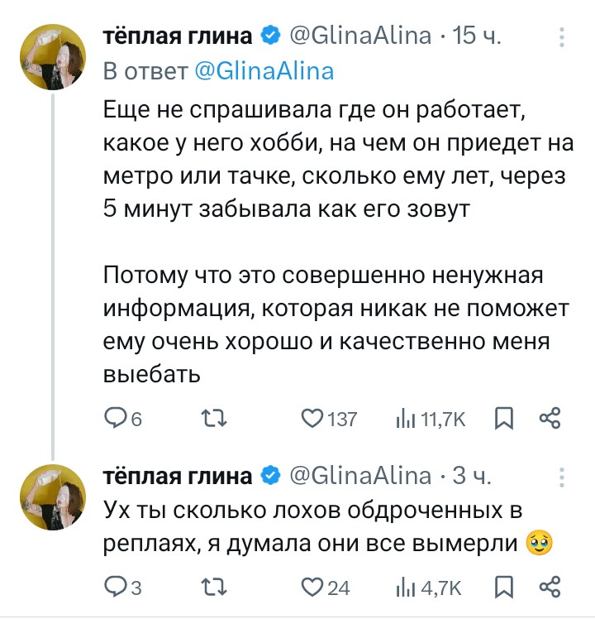This screenshot has width=595, height=619.
Task: Open the second tweet's 3 ч. timestamp
Action: (474, 475)
